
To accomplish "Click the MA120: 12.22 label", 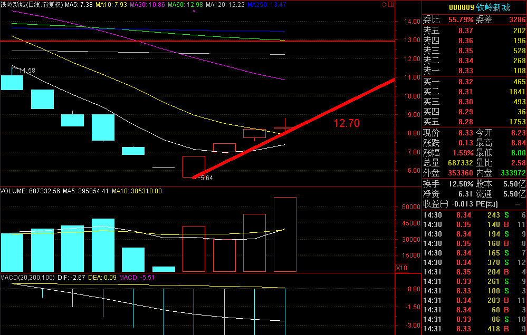I will [x=225, y=4].
